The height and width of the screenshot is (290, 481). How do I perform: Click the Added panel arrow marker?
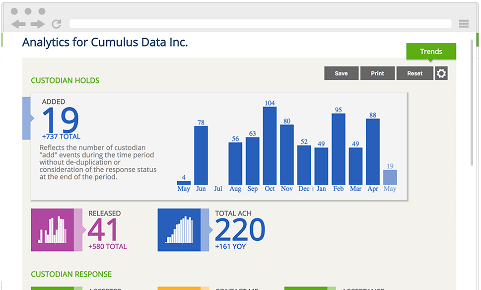point(27,118)
